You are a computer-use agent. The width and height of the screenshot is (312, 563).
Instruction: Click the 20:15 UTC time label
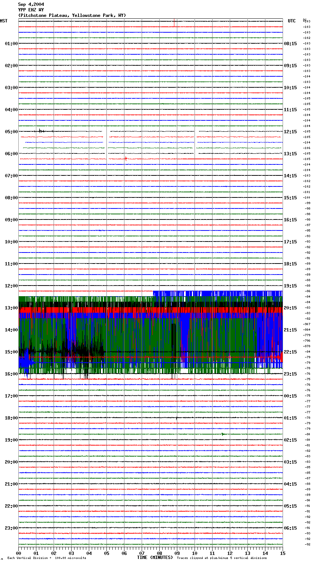(290, 308)
